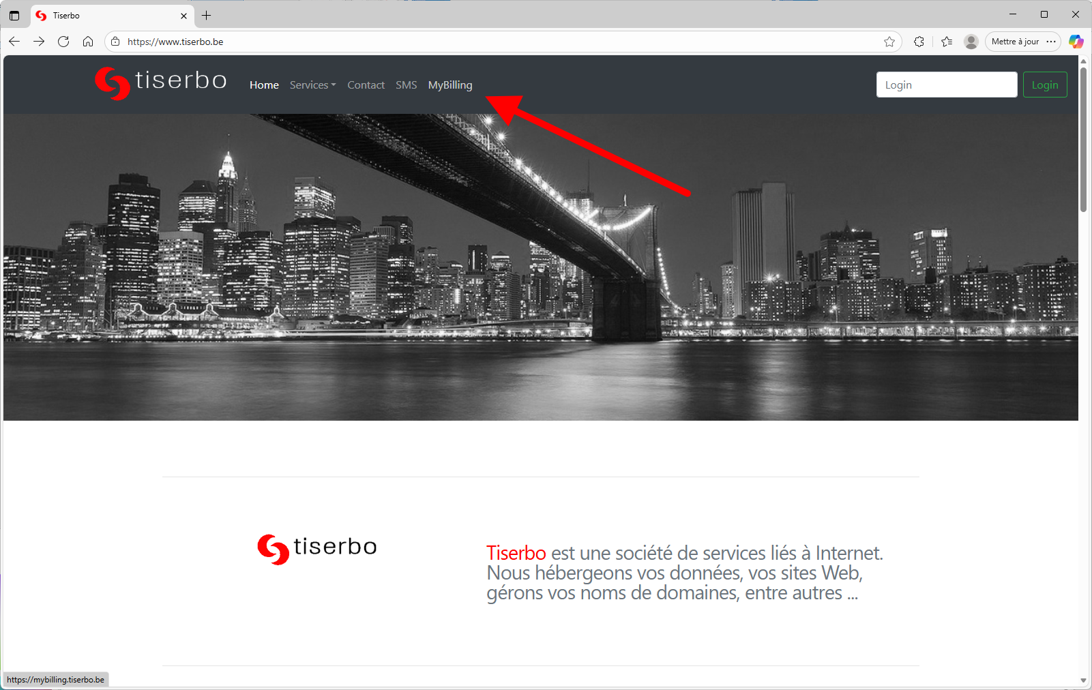1092x690 pixels.
Task: Open a new tab with the plus icon
Action: [207, 15]
